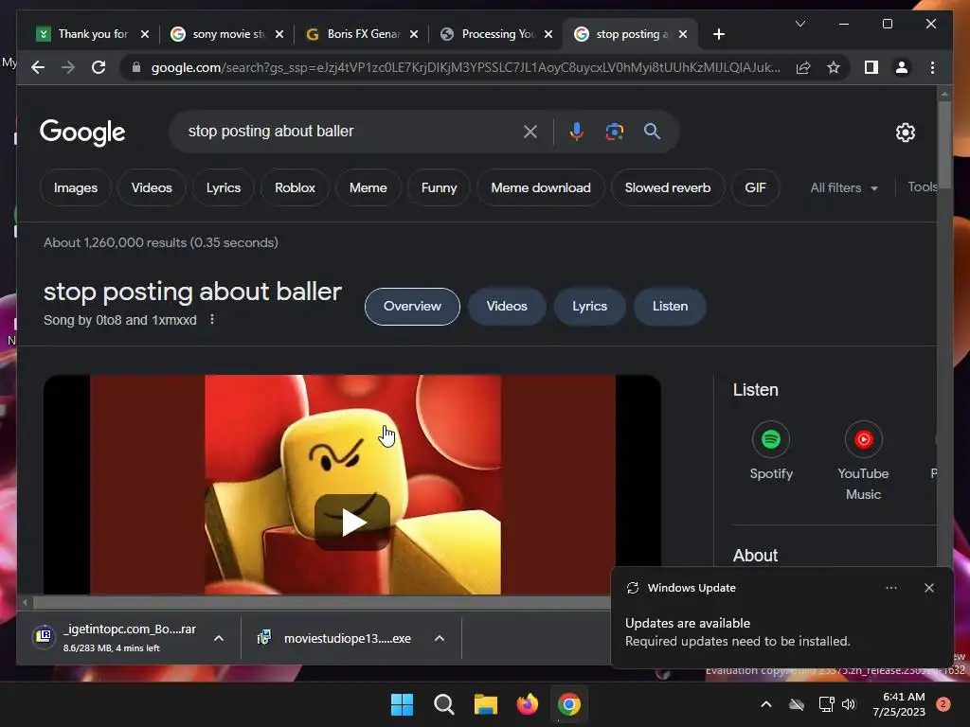Open Windows taskbar search
Screen dimensions: 970x727
pos(443,704)
